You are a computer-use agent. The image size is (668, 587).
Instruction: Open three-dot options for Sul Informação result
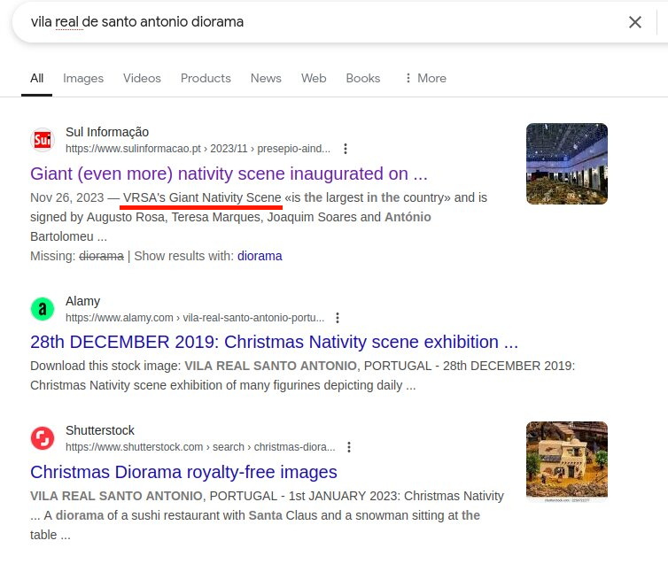(x=346, y=149)
